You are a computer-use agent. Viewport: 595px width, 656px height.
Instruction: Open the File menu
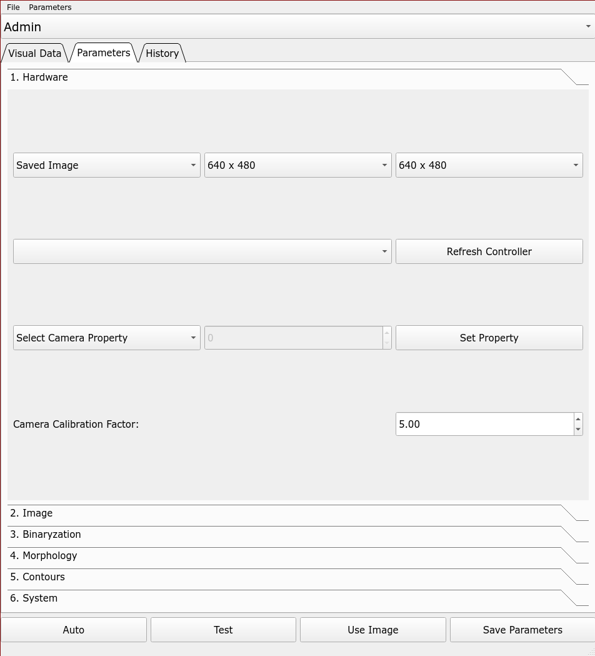[13, 7]
